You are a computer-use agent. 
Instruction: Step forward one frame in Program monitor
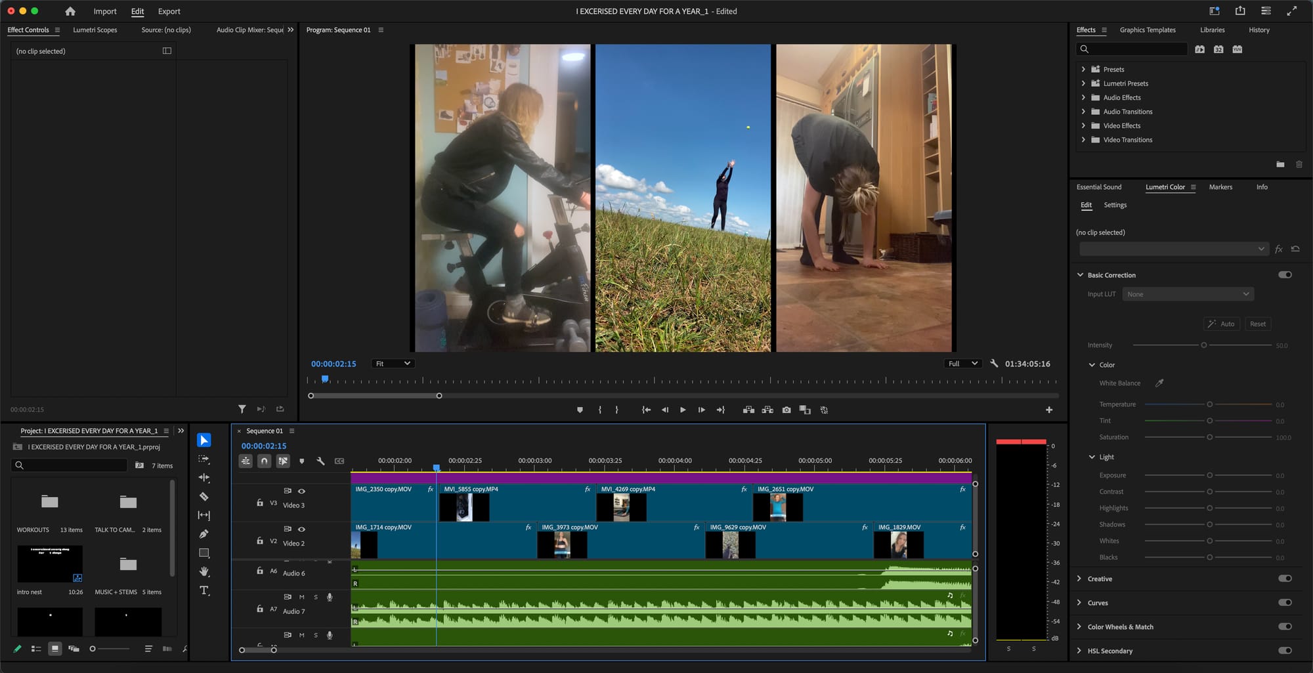click(x=702, y=410)
